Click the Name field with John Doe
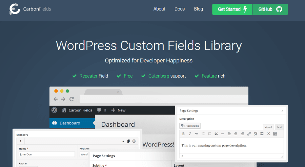This screenshot has height=167, width=305. (47, 154)
